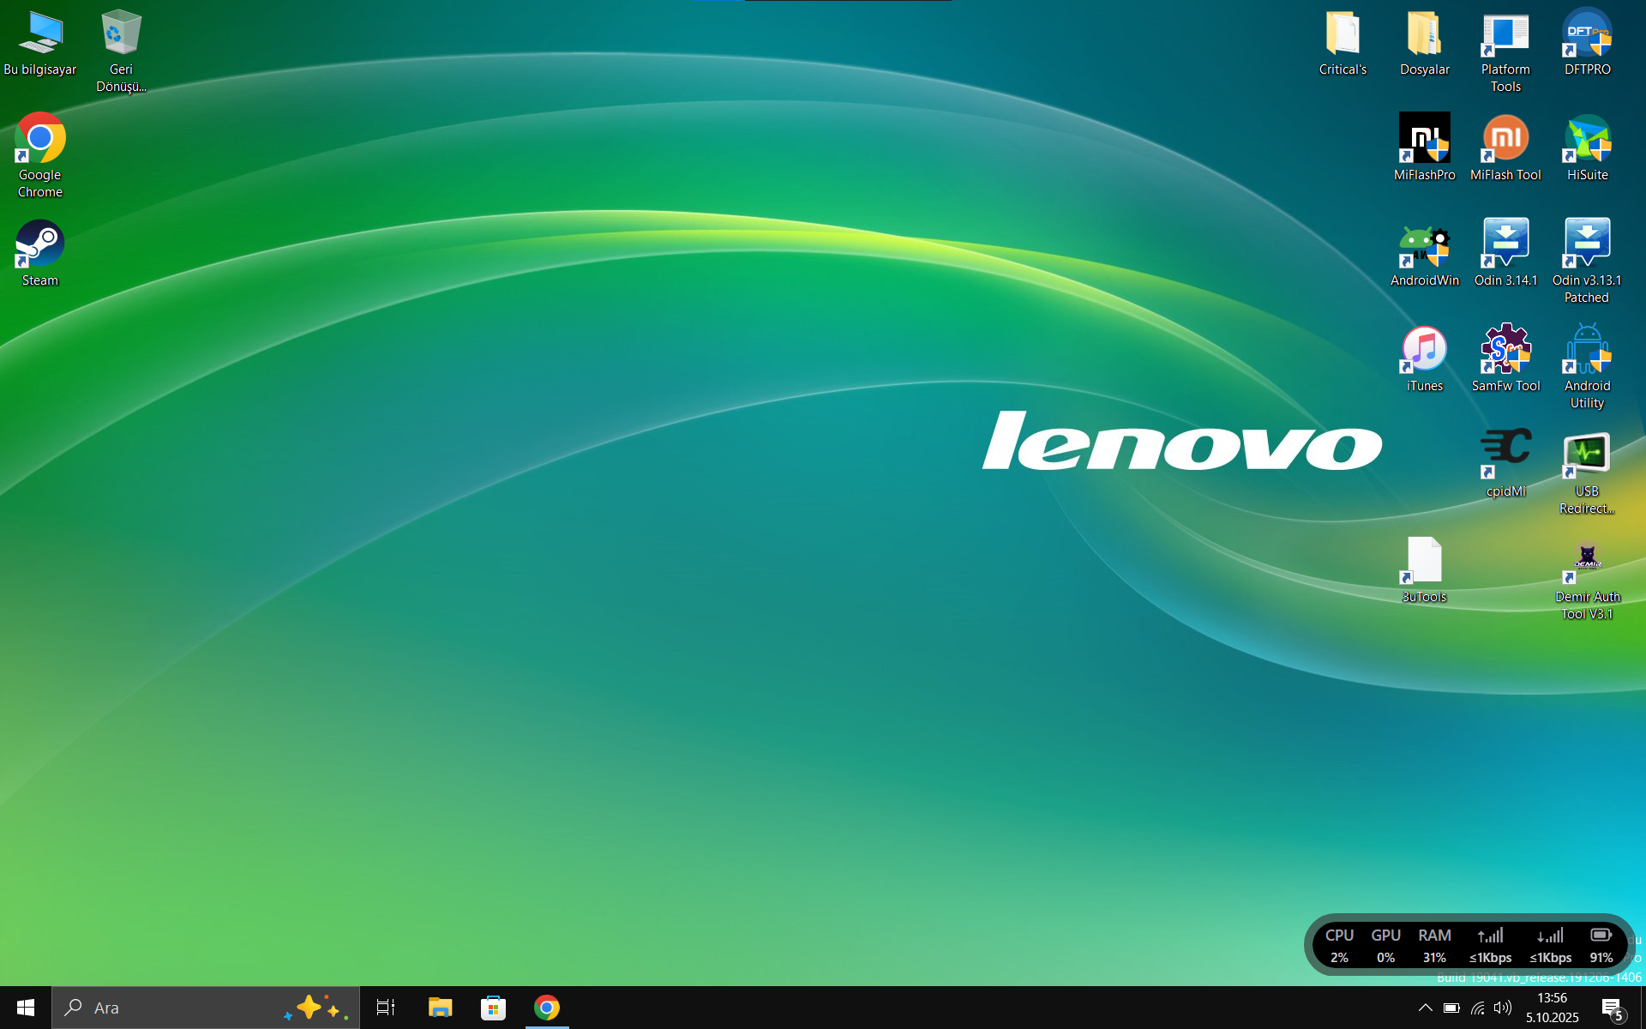This screenshot has width=1646, height=1029.
Task: Select the Google Chrome desktop shortcut
Action: [x=40, y=156]
